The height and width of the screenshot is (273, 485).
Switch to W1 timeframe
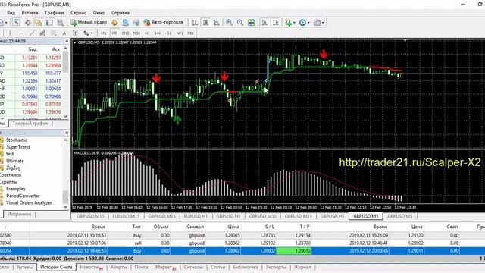point(180,33)
